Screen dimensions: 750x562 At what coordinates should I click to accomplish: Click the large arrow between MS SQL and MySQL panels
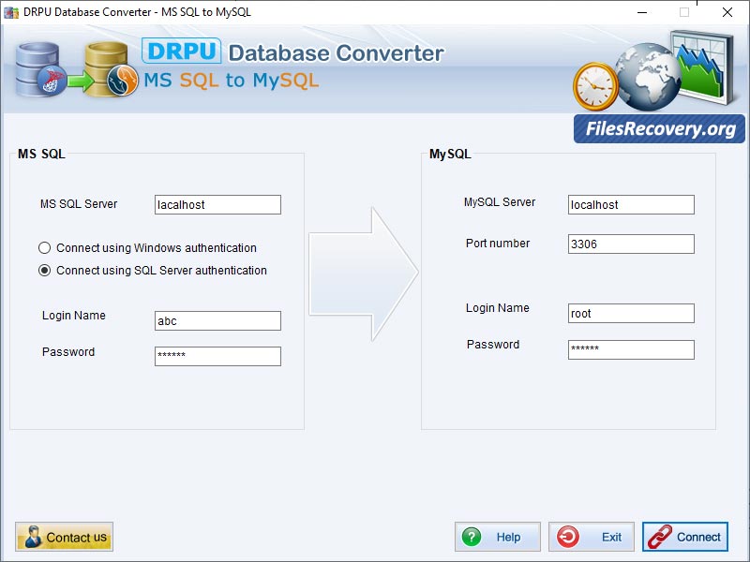(x=366, y=272)
